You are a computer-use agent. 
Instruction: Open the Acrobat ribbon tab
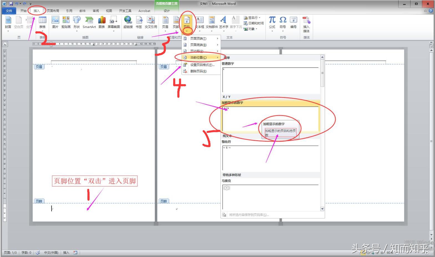coord(144,11)
